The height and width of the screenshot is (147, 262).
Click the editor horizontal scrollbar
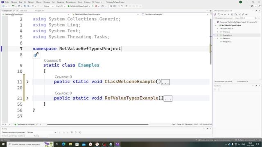coord(98,124)
